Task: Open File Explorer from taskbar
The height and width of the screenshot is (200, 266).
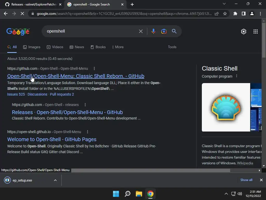Action: [x=139, y=194]
